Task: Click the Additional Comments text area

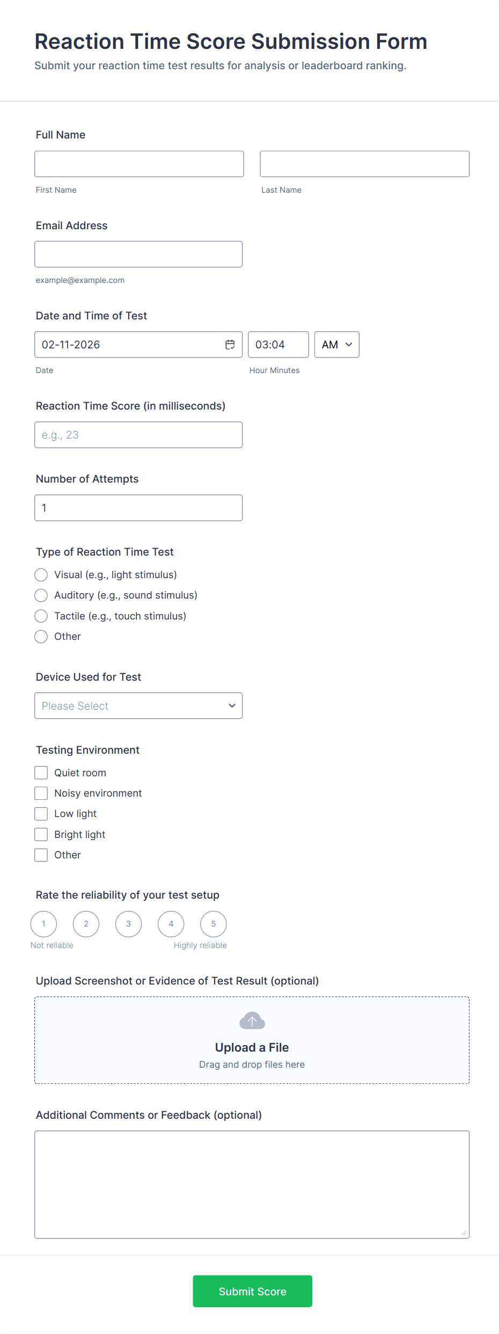Action: click(252, 1185)
